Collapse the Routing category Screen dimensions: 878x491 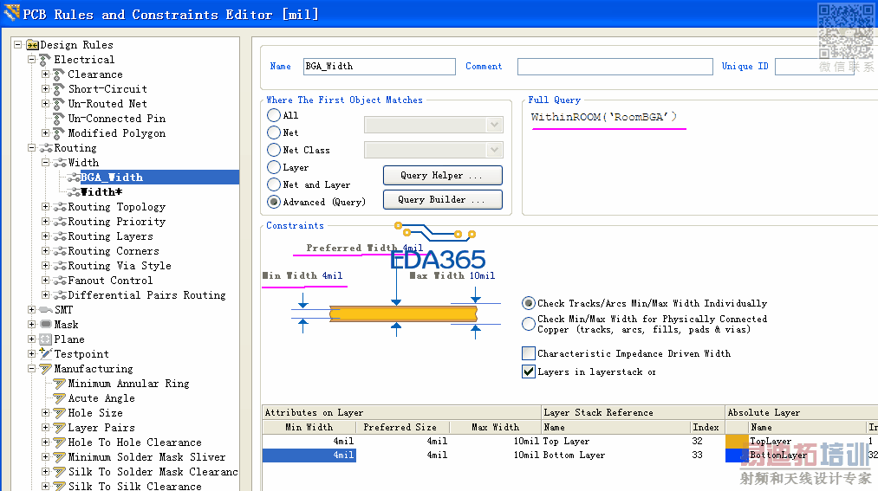pyautogui.click(x=32, y=148)
